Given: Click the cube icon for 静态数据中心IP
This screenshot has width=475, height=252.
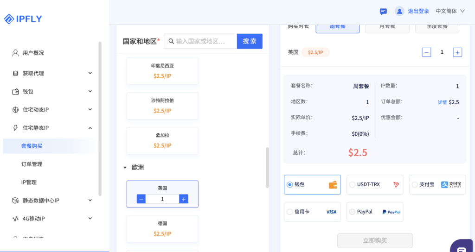Looking at the screenshot, I should (x=15, y=200).
